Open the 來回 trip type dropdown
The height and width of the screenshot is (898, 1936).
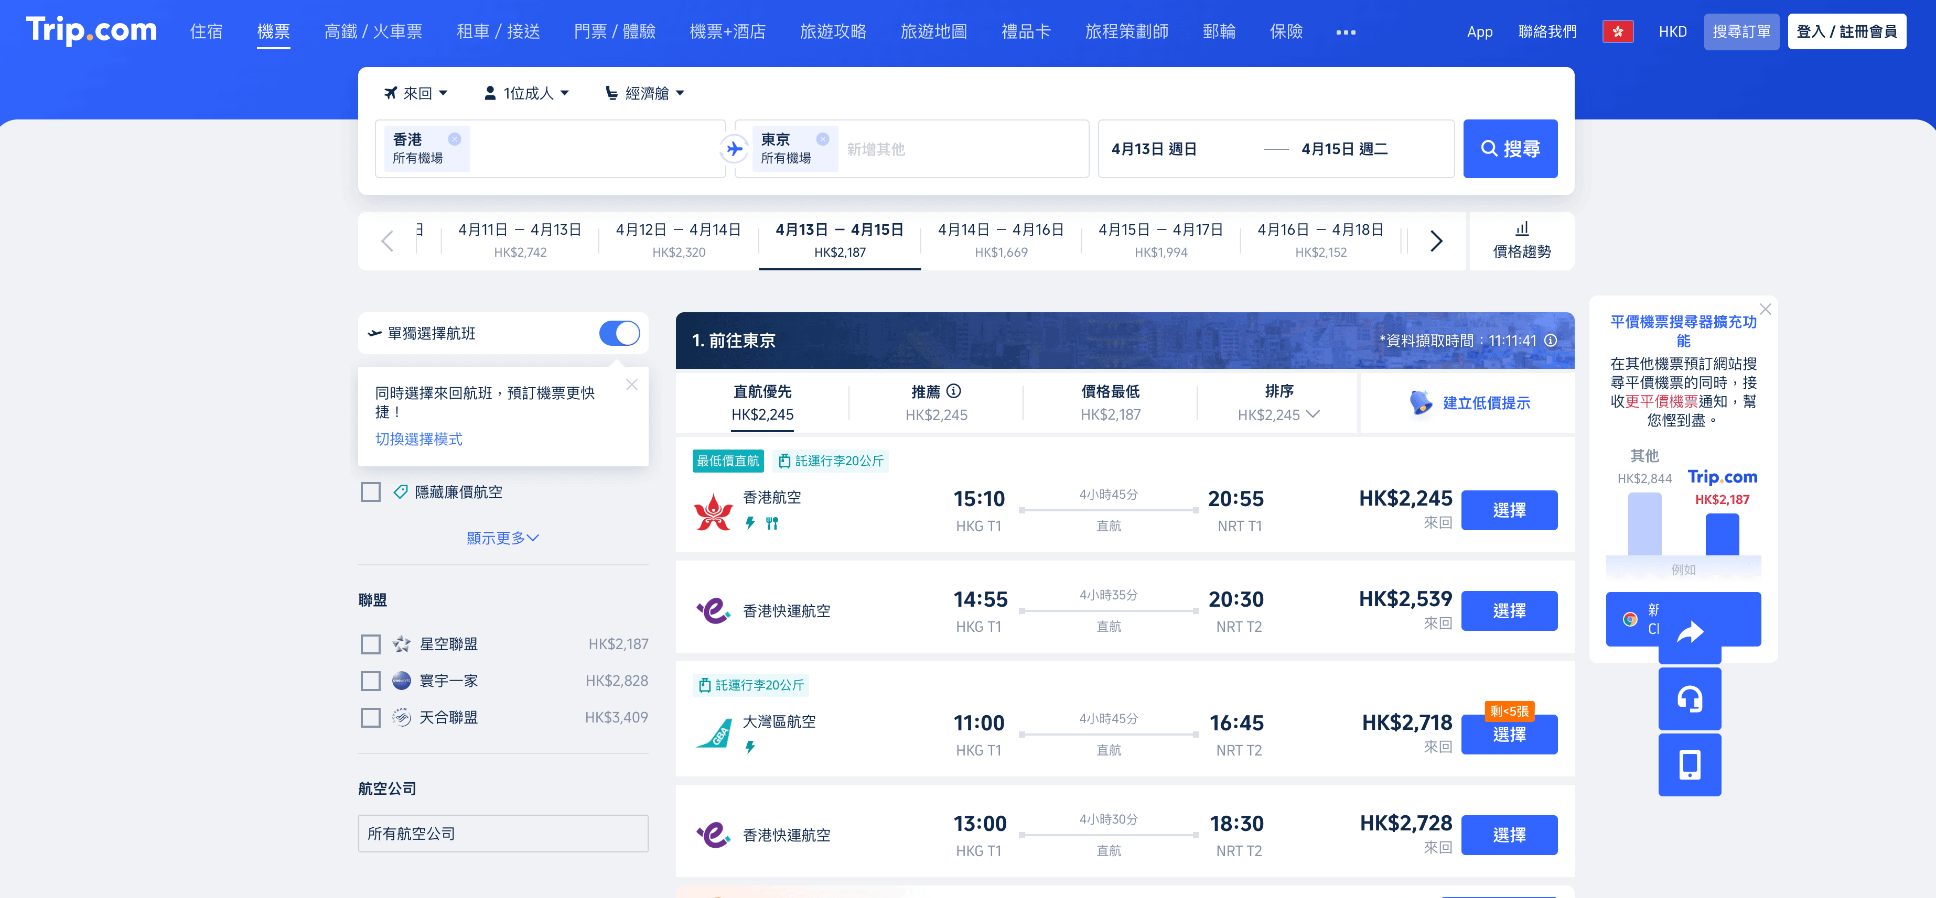(416, 93)
